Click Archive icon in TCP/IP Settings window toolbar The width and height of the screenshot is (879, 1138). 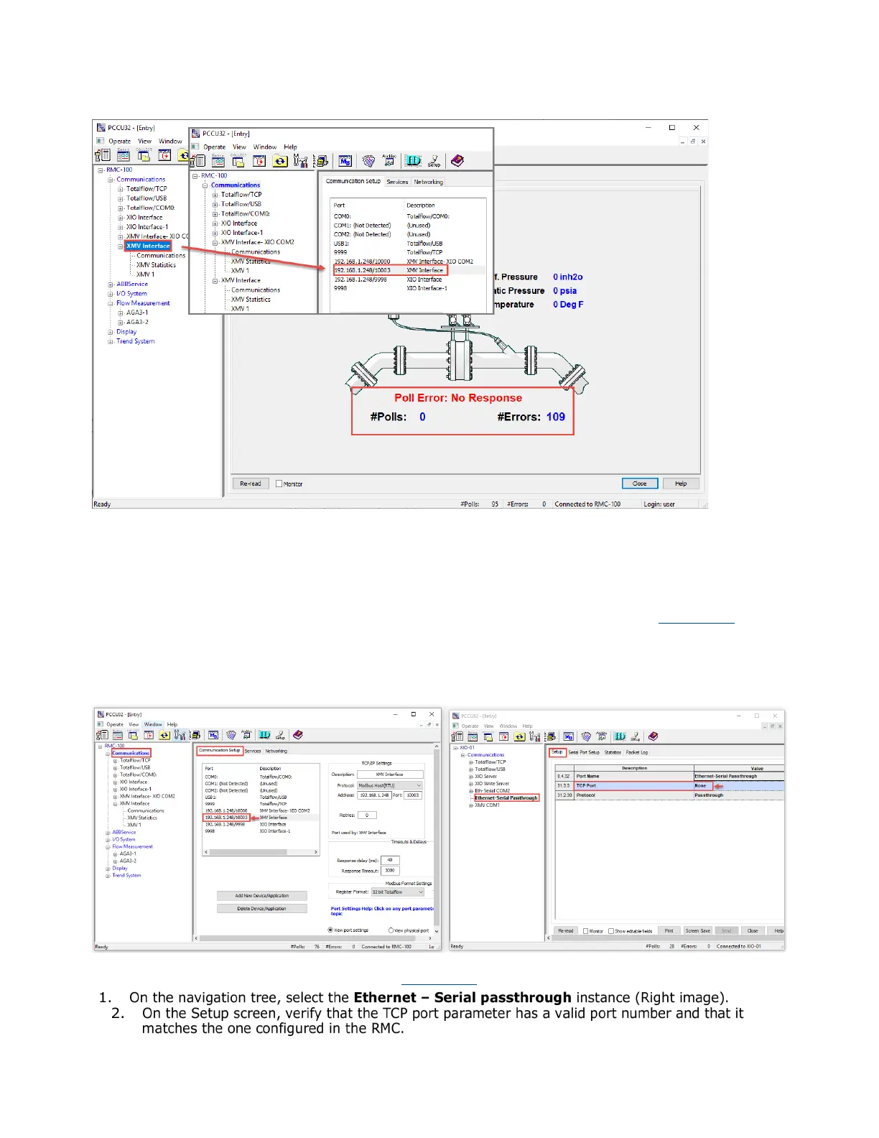[x=246, y=735]
